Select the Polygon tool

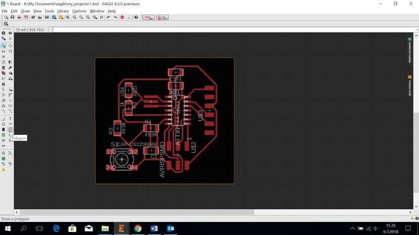point(10,129)
